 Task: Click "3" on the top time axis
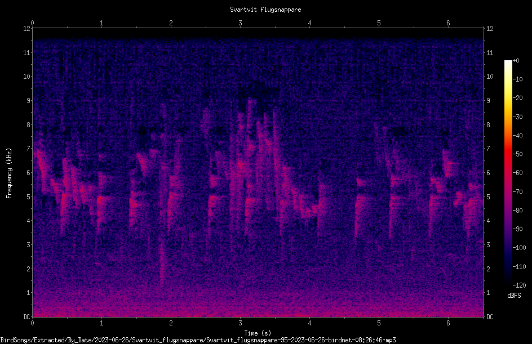tap(240, 23)
